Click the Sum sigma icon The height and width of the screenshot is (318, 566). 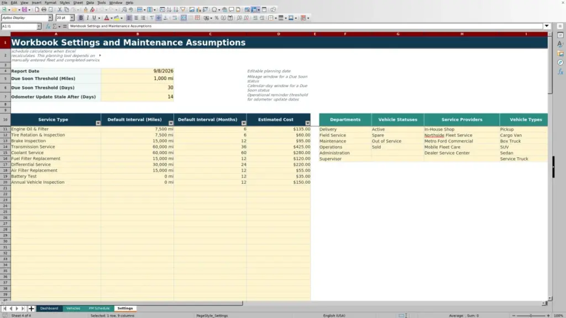coord(55,26)
